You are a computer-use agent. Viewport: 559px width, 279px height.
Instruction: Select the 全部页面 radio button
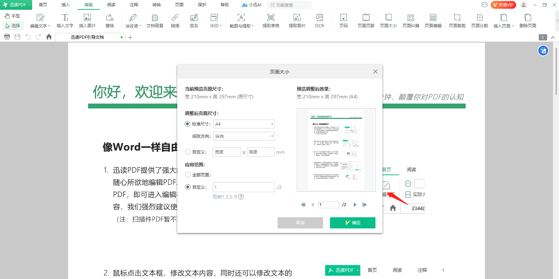tap(188, 175)
